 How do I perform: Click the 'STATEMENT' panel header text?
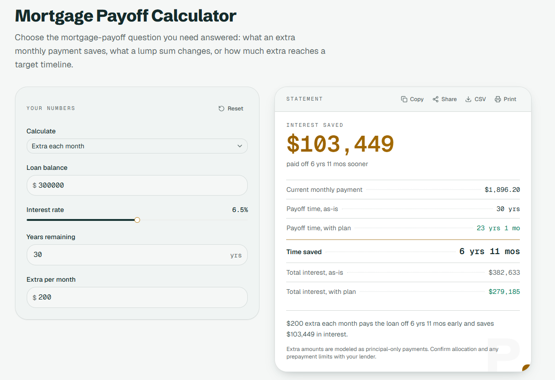[304, 99]
